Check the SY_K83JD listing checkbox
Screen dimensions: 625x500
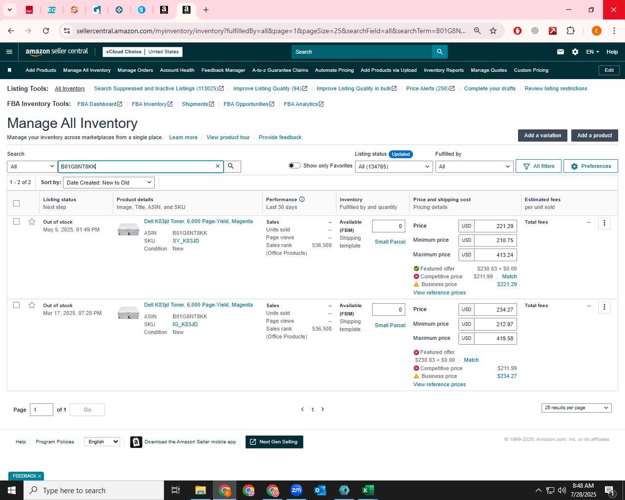coord(16,222)
